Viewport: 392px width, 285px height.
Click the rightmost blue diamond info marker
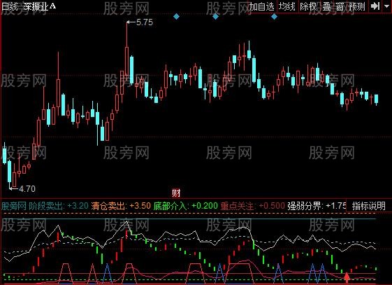(x=274, y=17)
